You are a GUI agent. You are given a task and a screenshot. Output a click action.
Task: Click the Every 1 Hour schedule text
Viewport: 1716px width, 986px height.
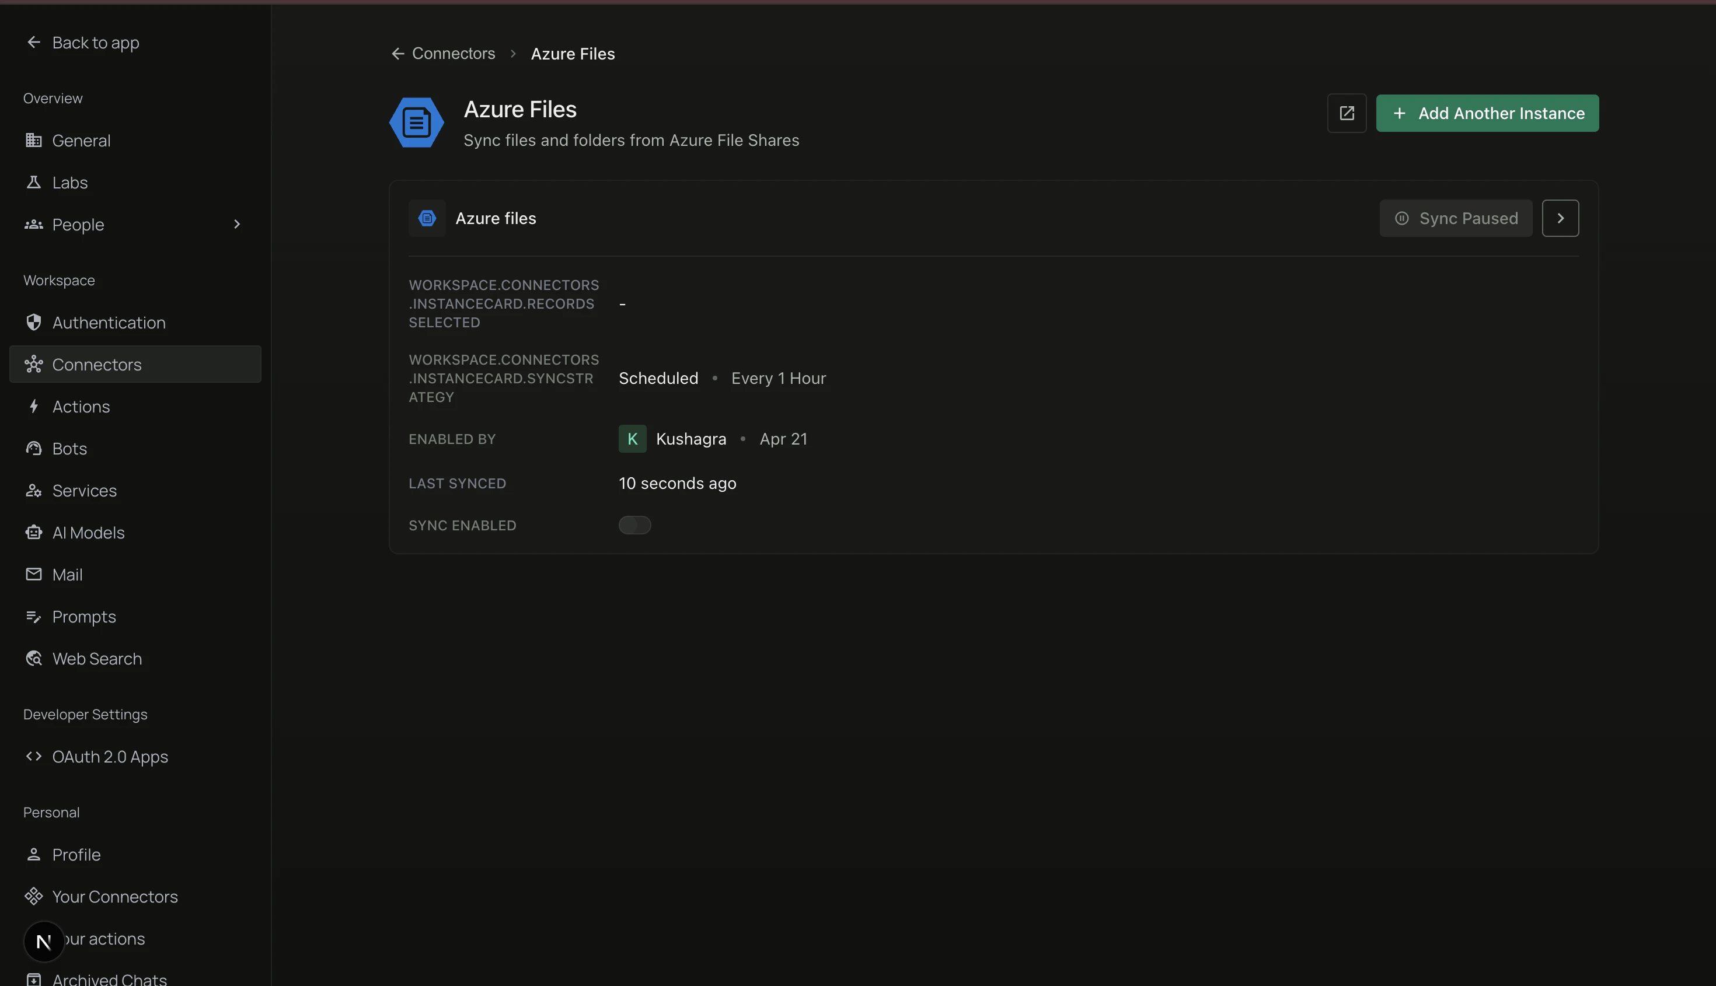click(779, 378)
